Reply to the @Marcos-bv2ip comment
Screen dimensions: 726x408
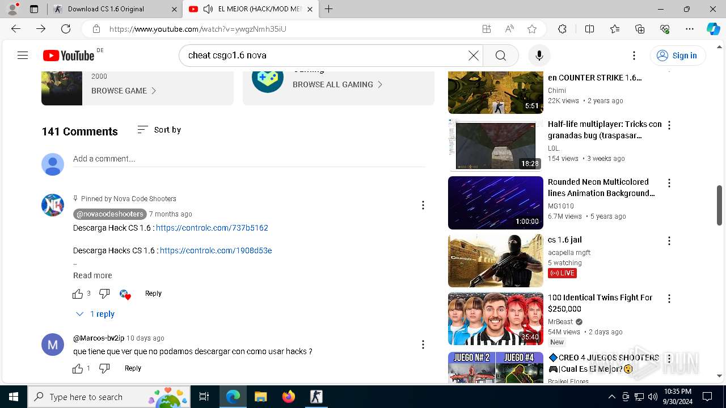click(133, 368)
